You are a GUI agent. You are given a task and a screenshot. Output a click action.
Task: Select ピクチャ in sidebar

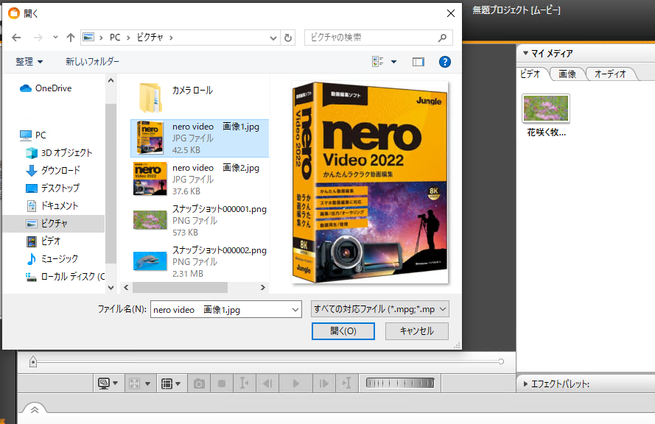tap(54, 223)
